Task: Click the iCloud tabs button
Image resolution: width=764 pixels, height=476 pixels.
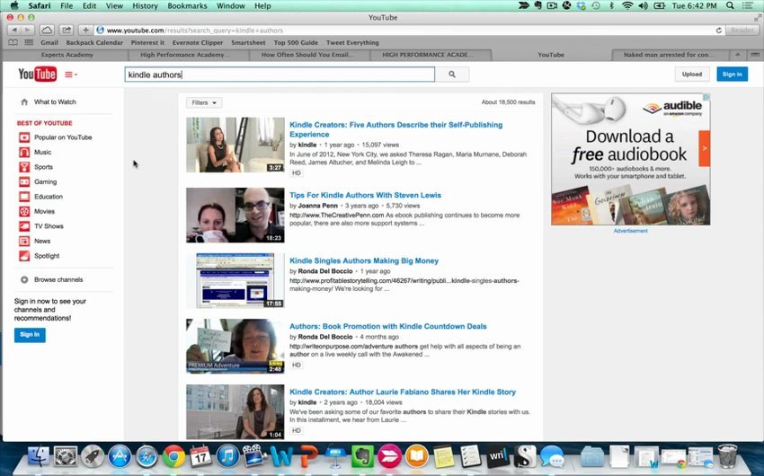Action: (x=47, y=31)
